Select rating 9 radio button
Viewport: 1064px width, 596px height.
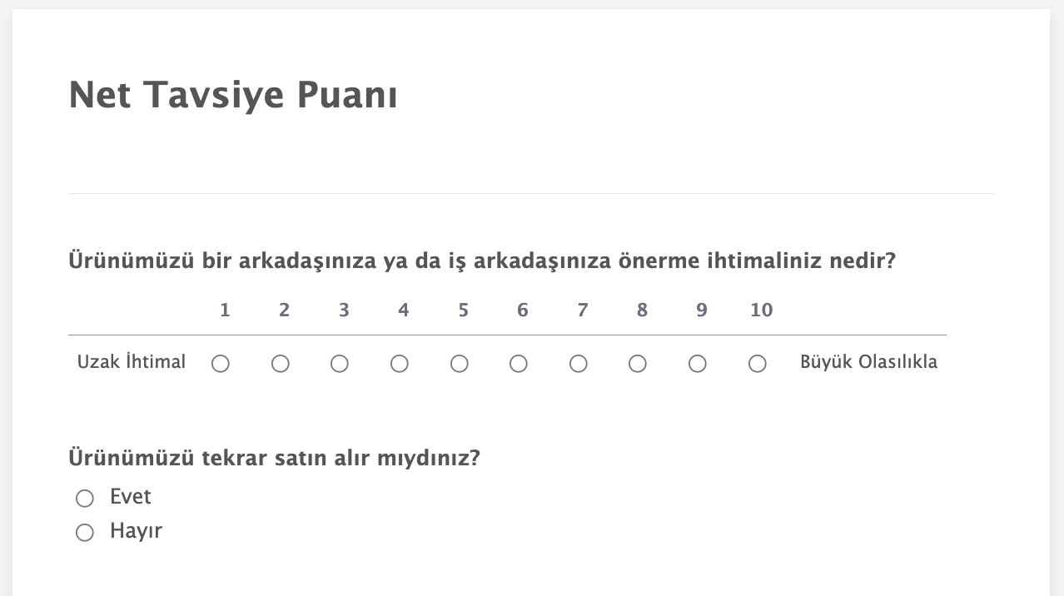pos(698,364)
